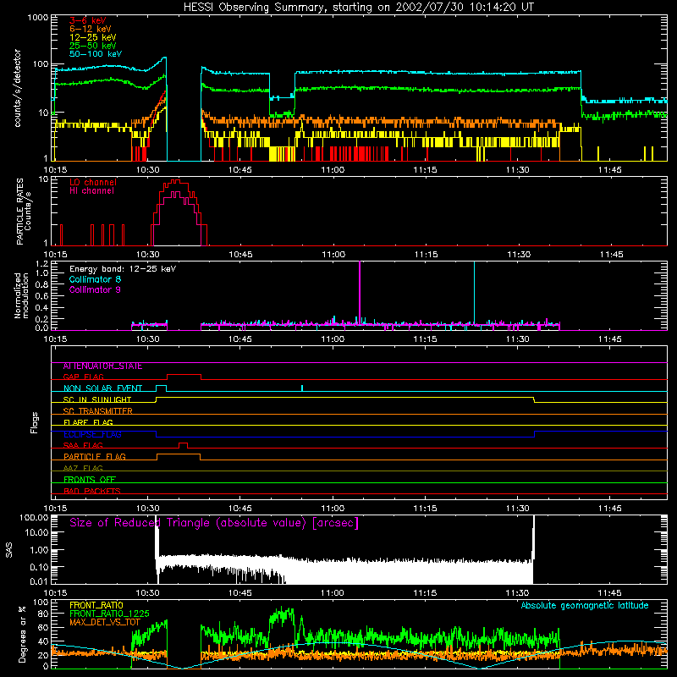The image size is (677, 677).
Task: Select the yellow FRONT_RATIO legend label
Action: pyautogui.click(x=96, y=605)
